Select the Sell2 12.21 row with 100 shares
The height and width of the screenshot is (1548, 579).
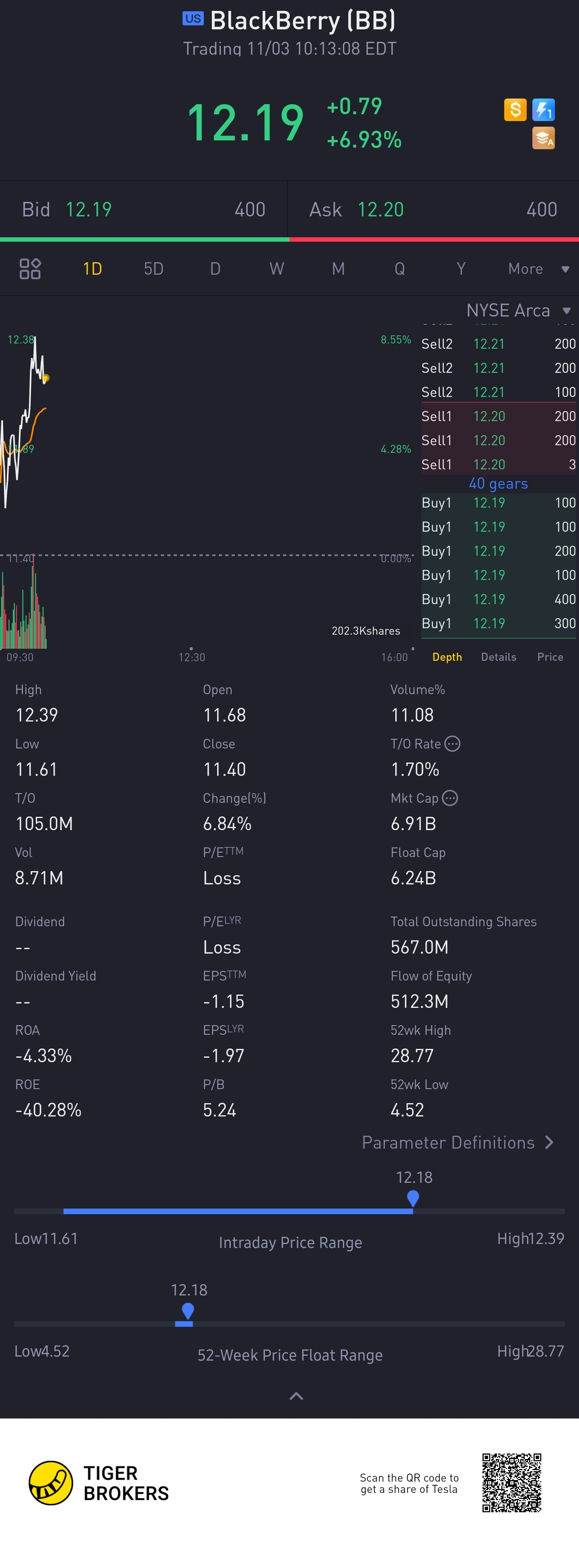[x=499, y=393]
